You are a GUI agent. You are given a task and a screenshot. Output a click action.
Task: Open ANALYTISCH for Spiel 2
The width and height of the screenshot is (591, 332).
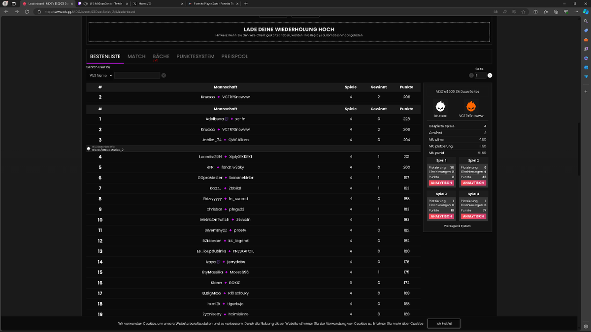[x=474, y=183]
